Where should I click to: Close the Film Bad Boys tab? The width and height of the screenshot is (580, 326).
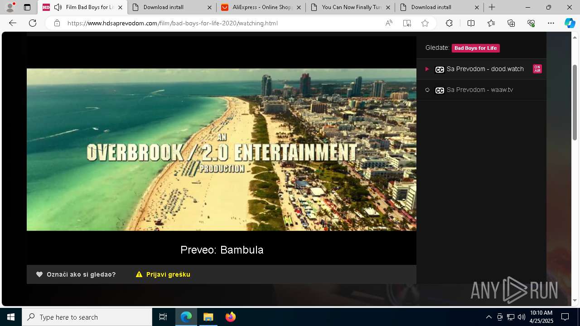tap(120, 7)
